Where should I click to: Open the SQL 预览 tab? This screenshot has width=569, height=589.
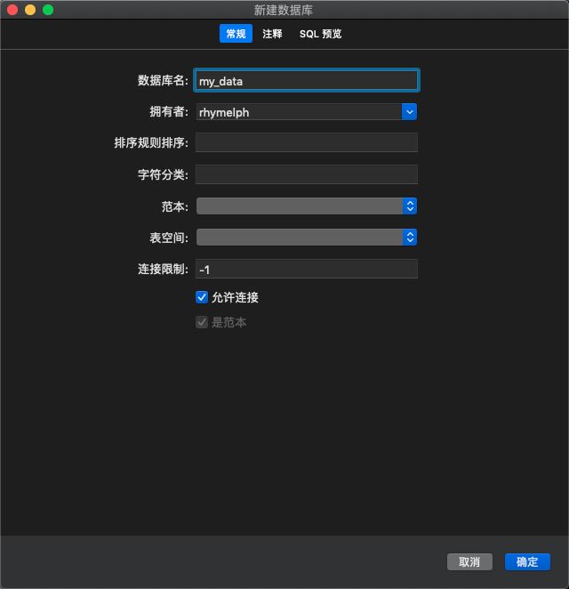point(321,34)
